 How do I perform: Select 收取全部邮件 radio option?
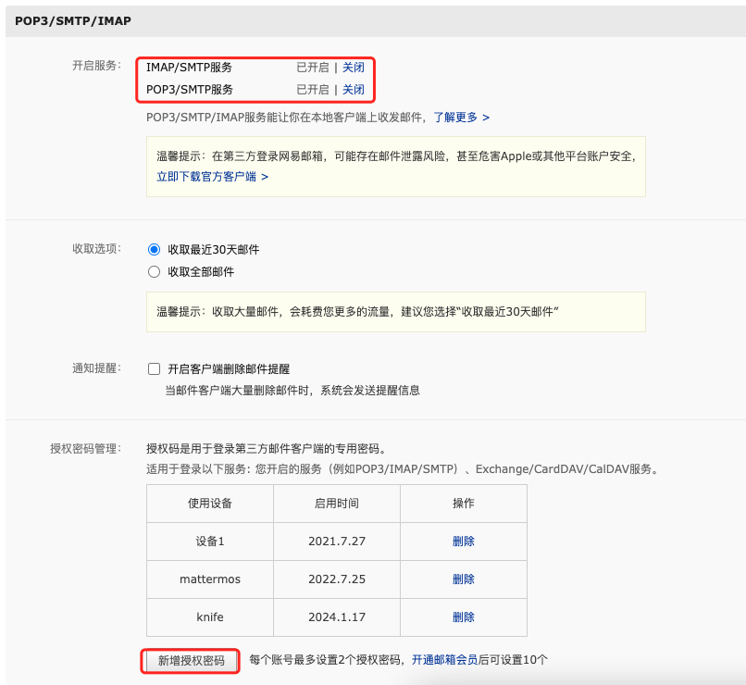tap(155, 272)
